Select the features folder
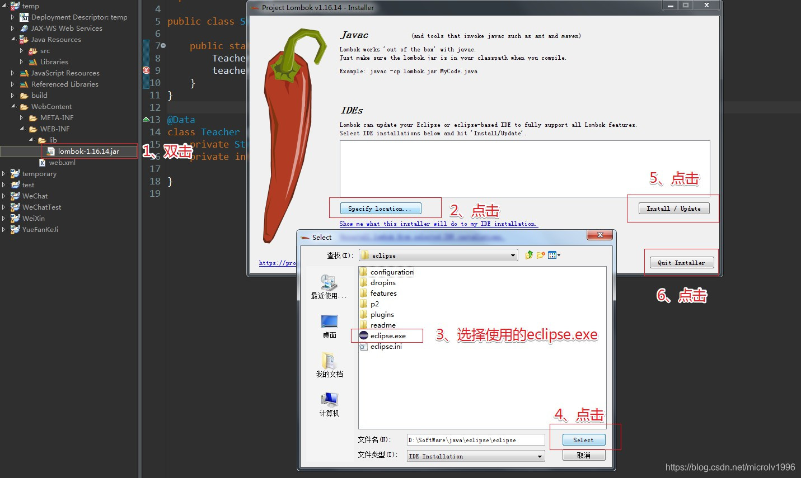The height and width of the screenshot is (478, 801). 378,294
